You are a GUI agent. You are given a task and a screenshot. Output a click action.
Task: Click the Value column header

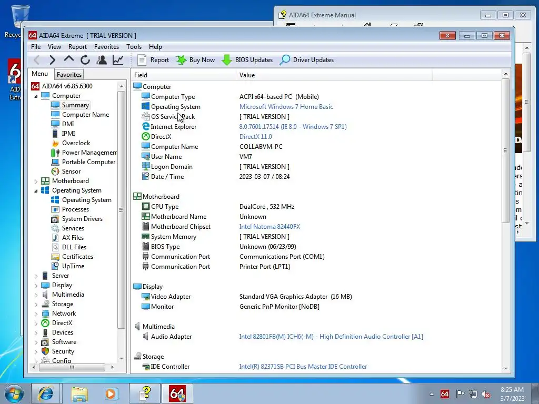point(334,75)
